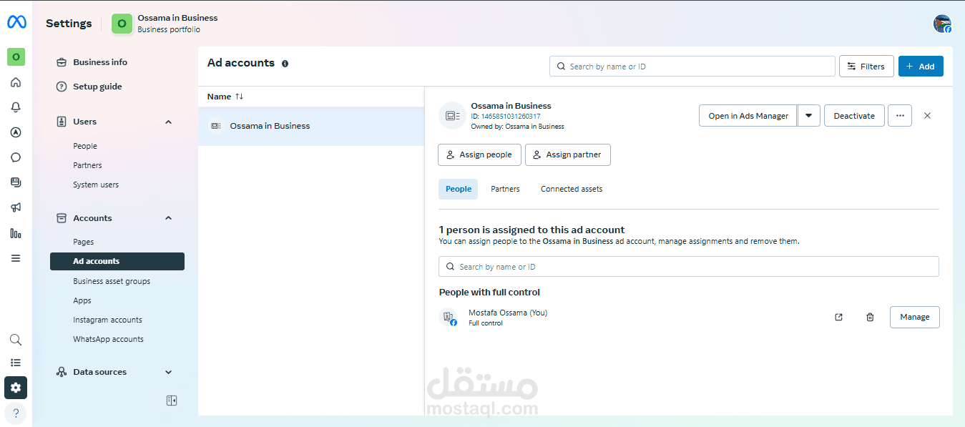965x427 pixels.
Task: Open the help question mark icon
Action: [x=16, y=413]
